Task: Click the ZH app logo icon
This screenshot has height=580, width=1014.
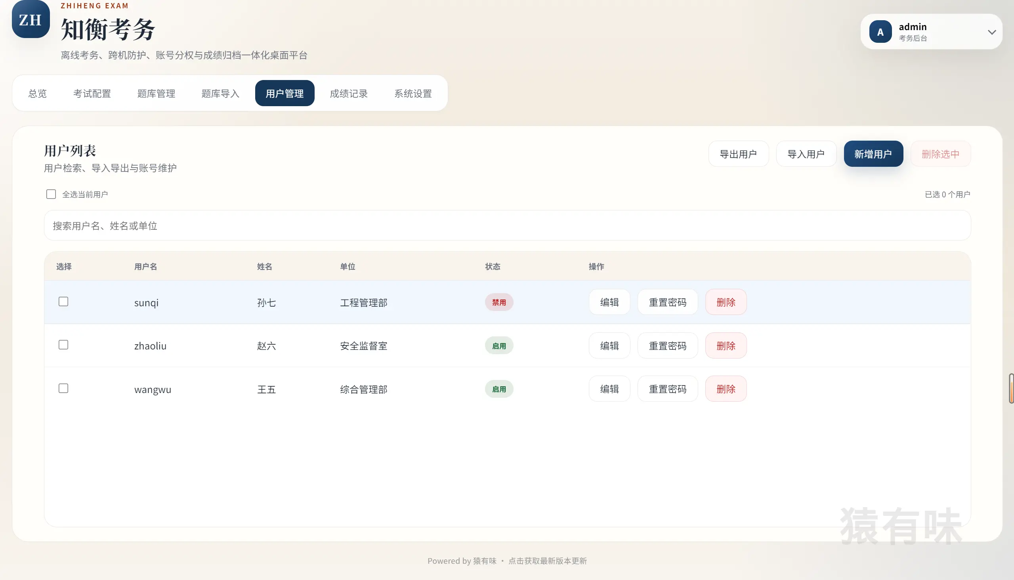Action: click(30, 19)
